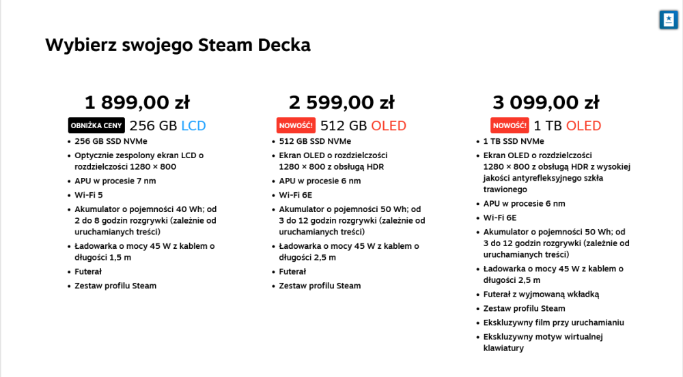Click the red NOWOŚĆ! badge beside 1 TB

point(510,125)
